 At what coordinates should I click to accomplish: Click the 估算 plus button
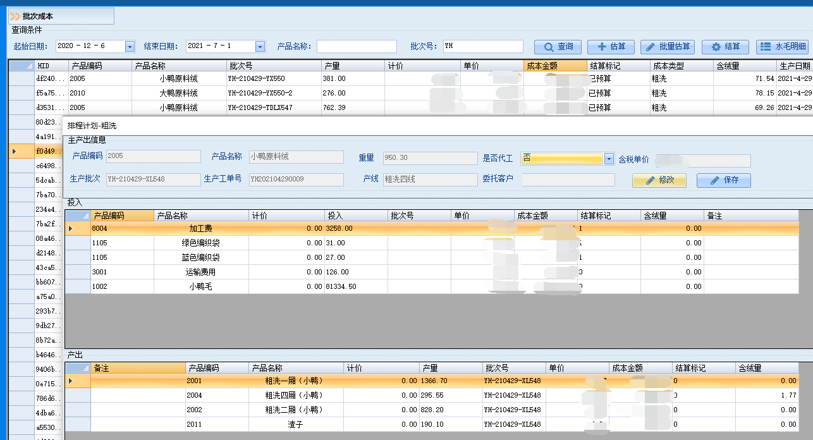[x=611, y=47]
